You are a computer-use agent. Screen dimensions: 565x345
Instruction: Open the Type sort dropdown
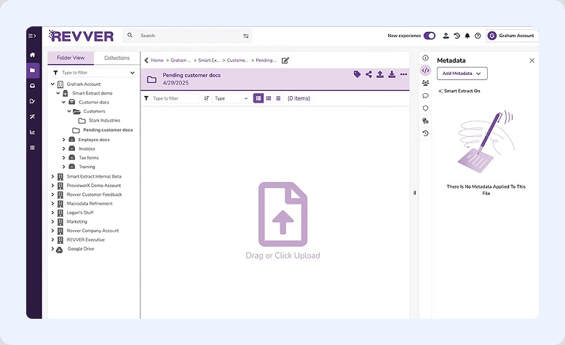tap(231, 98)
